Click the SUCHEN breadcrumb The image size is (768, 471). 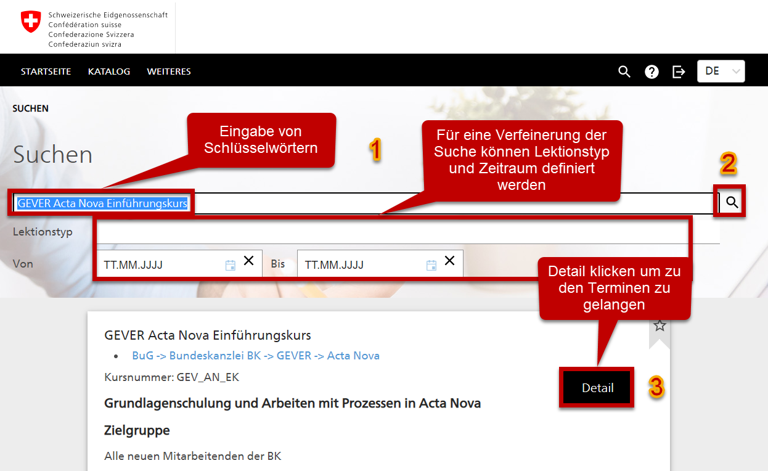pyautogui.click(x=31, y=109)
